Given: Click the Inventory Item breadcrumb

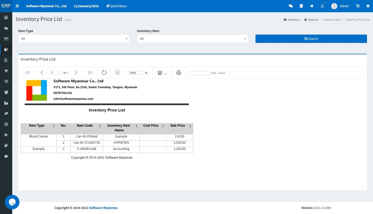Looking at the screenshot, I should click(x=332, y=20).
